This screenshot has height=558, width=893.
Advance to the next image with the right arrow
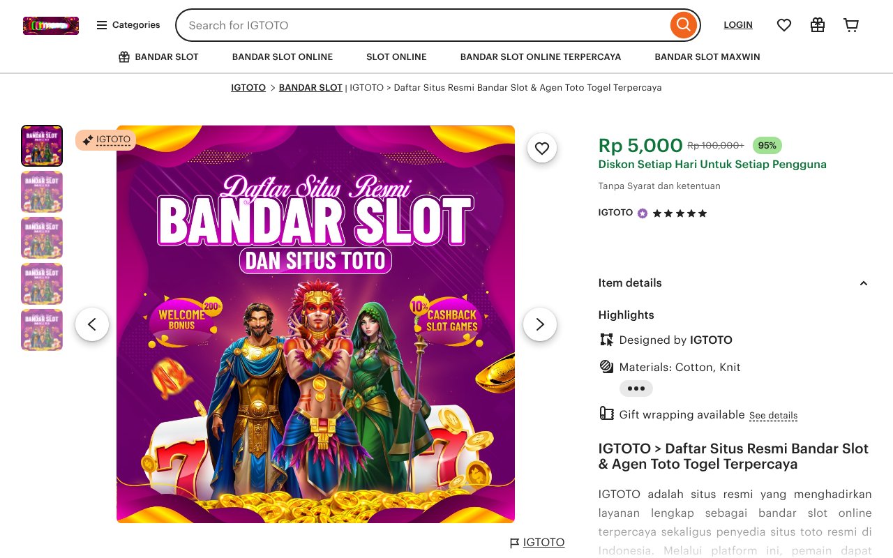click(539, 324)
